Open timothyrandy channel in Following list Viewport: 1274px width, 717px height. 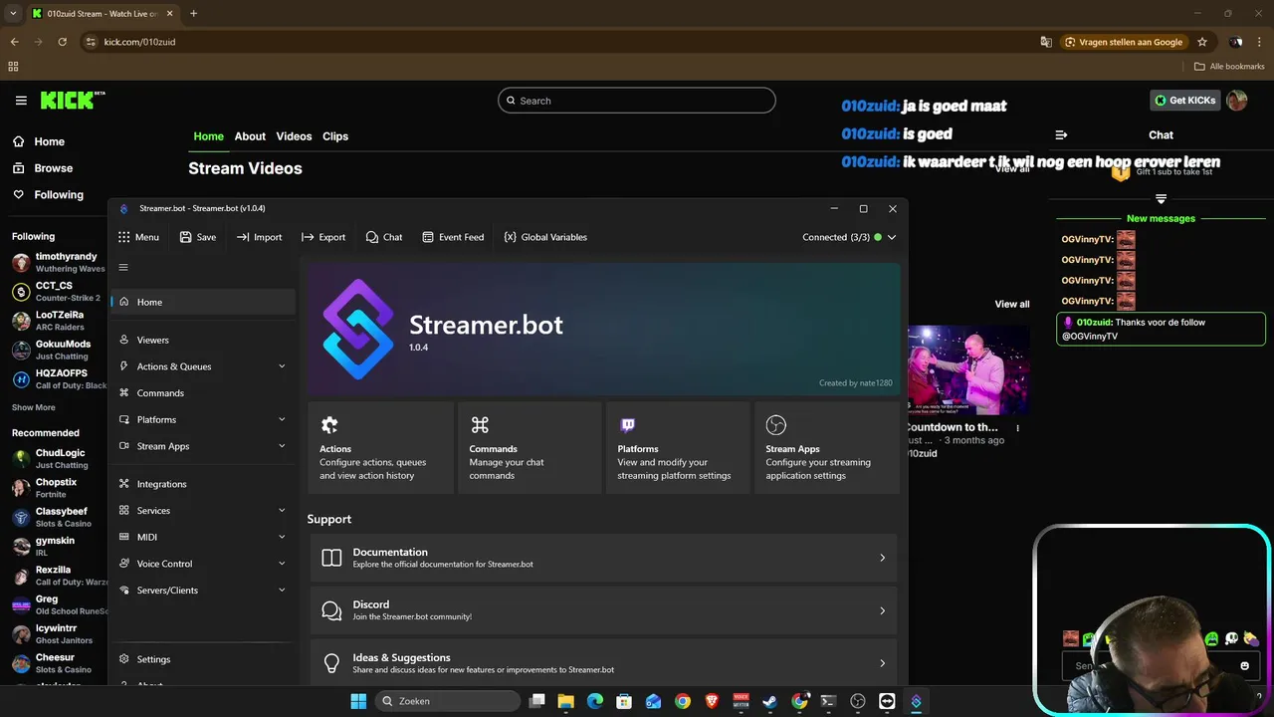(56, 263)
